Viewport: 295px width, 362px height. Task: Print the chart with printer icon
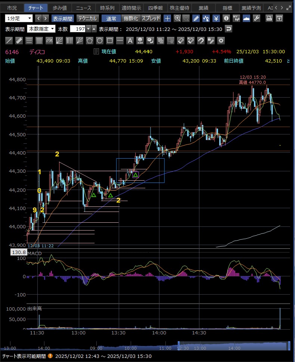[x=269, y=18]
